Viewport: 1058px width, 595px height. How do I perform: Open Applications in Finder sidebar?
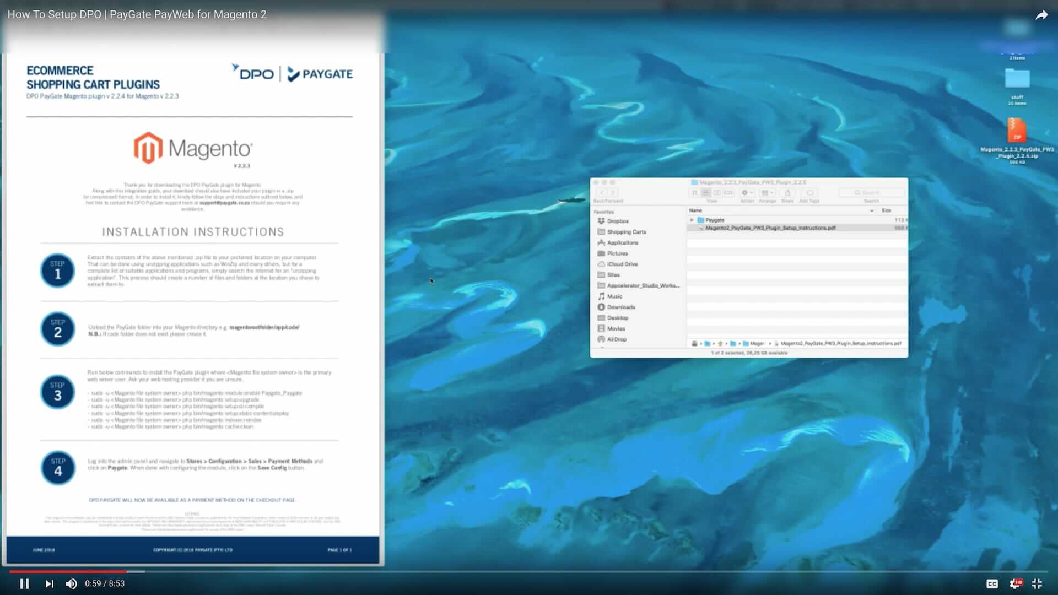(618, 242)
